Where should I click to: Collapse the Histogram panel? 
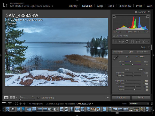pos(149,12)
